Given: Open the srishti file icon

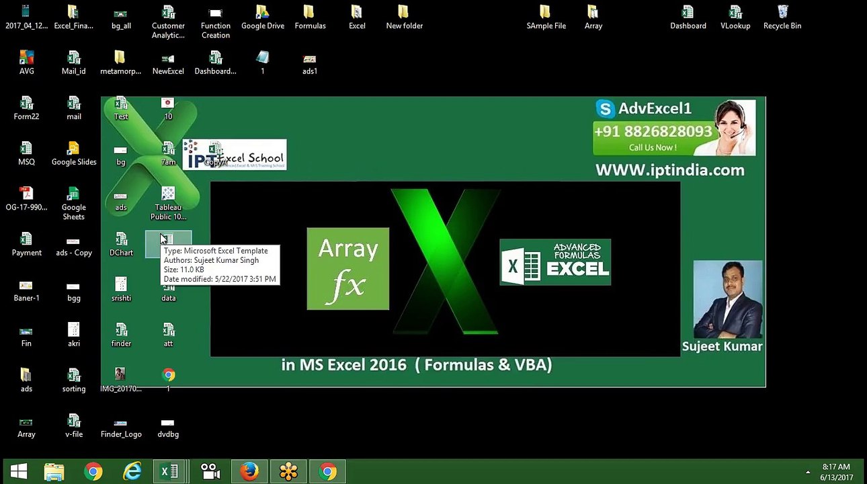Looking at the screenshot, I should 121,290.
